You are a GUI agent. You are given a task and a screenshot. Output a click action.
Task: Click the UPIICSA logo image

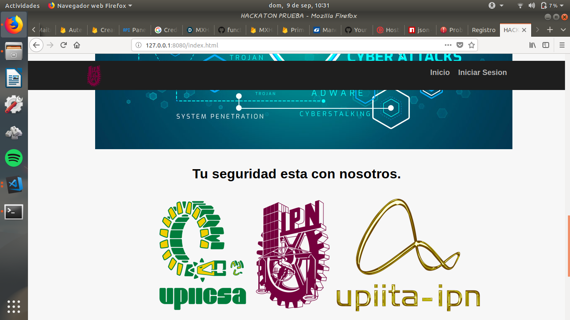coord(202,255)
